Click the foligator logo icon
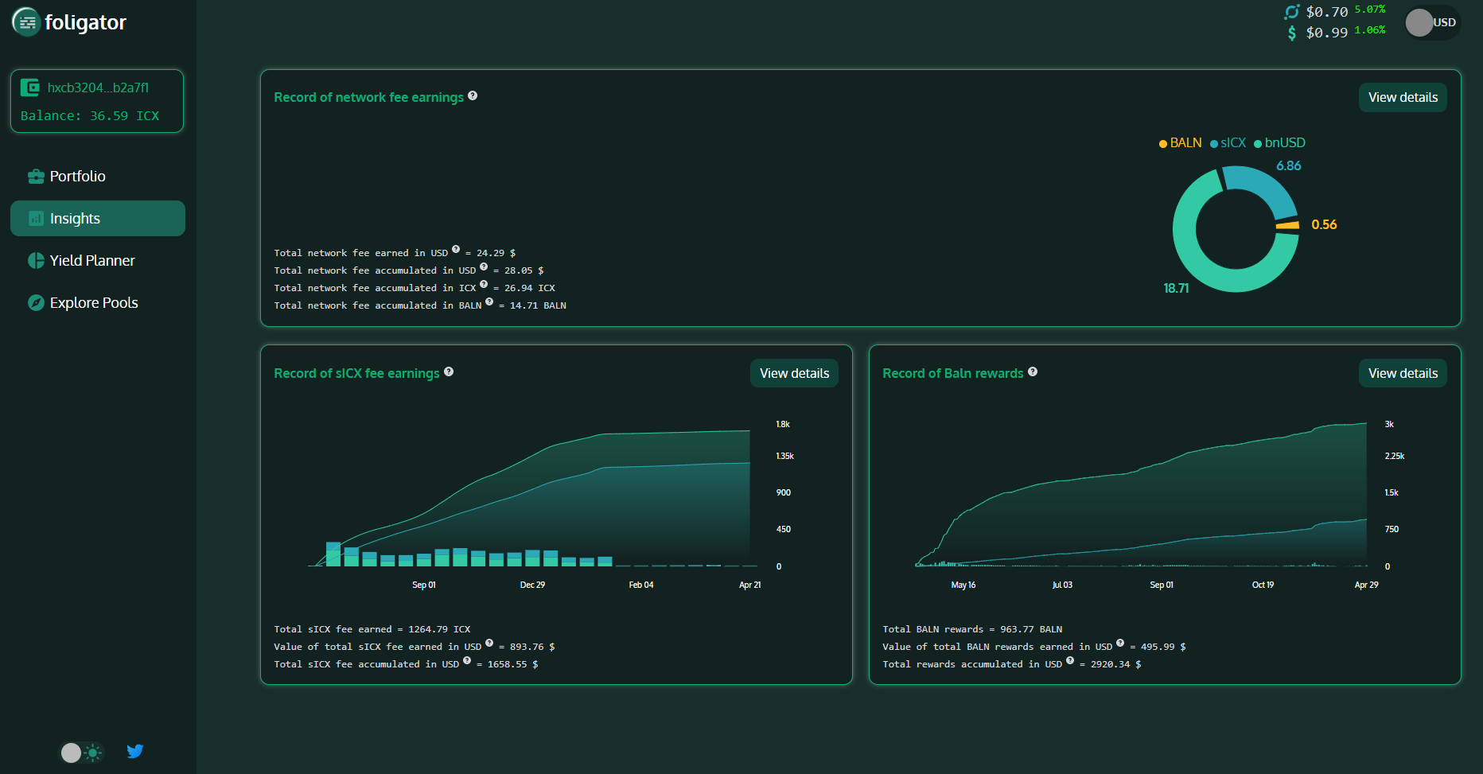The width and height of the screenshot is (1483, 774). pyautogui.click(x=26, y=22)
